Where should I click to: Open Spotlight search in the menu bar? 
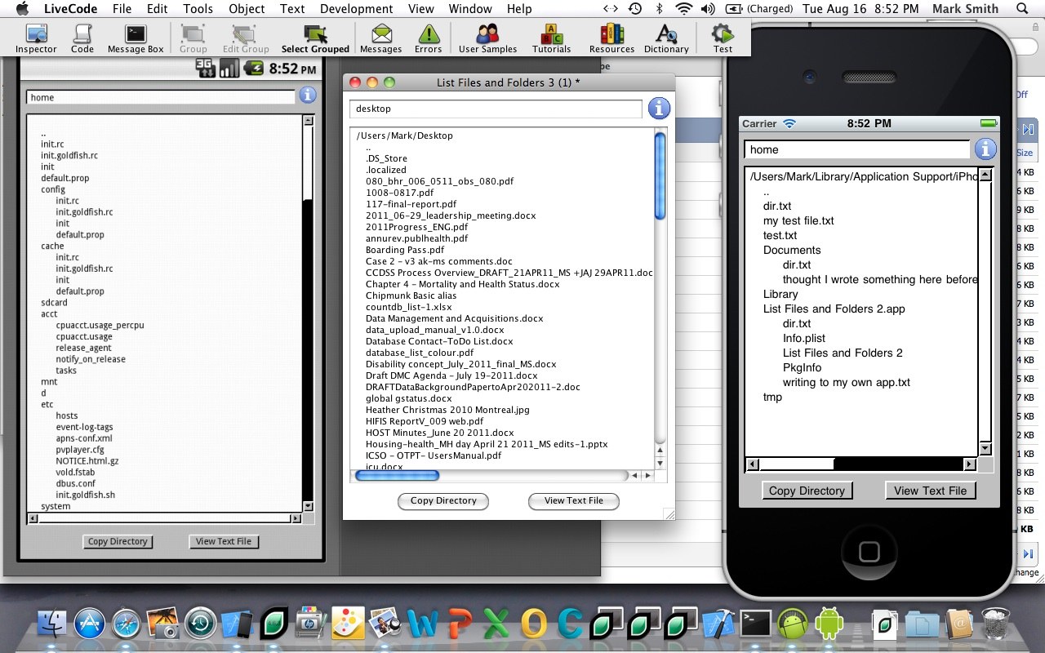coord(1022,9)
